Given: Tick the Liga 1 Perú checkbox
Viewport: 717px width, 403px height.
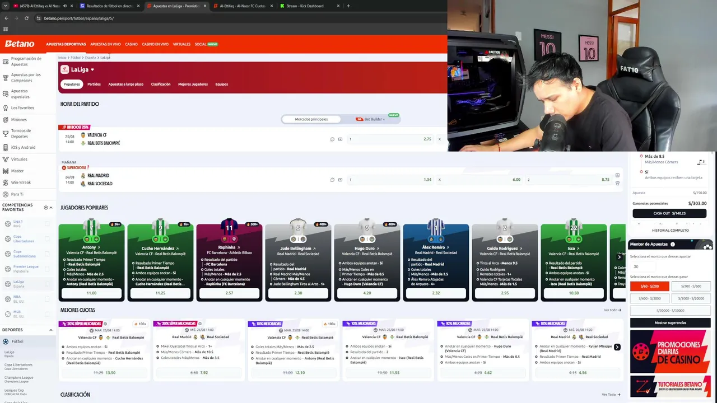Looking at the screenshot, I should point(47,224).
